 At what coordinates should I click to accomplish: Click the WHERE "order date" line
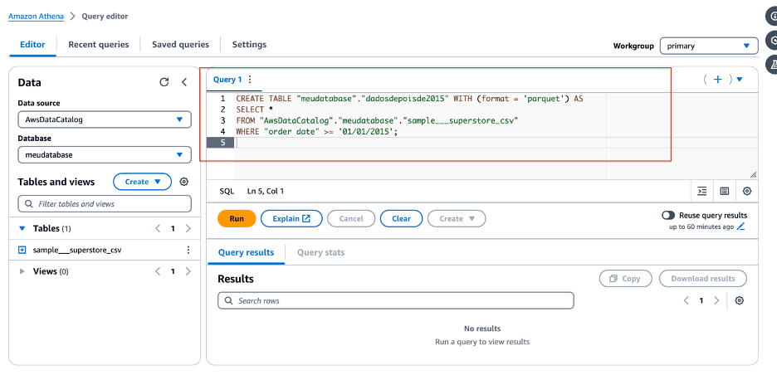[318, 132]
